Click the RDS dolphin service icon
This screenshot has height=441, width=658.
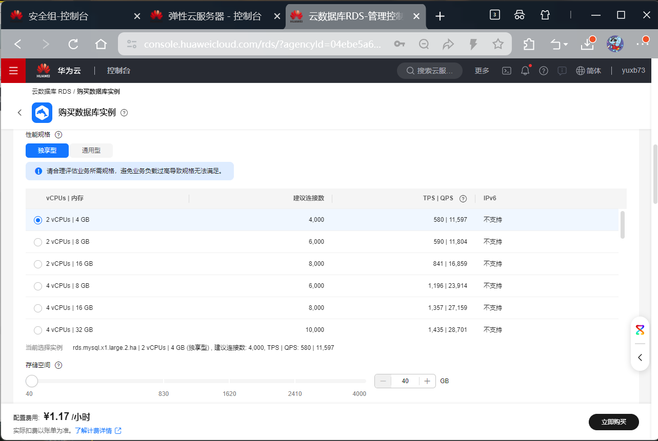click(42, 113)
